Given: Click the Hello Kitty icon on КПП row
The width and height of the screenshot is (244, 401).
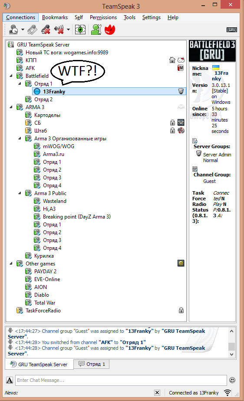Looking at the screenshot, I should (181, 60).
